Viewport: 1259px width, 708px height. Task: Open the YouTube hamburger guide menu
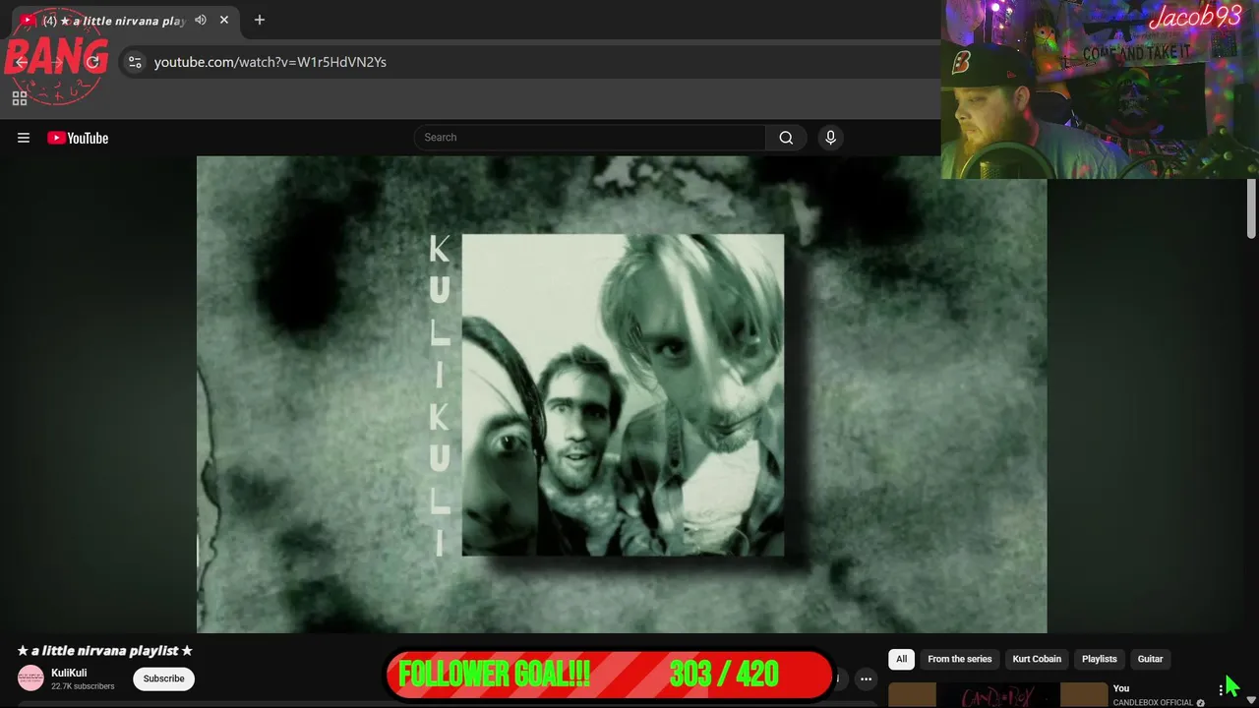click(24, 138)
